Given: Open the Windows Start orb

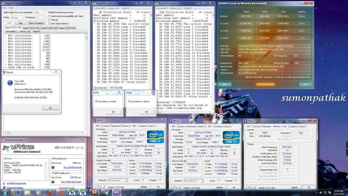Looking at the screenshot, I should pos(4,192).
